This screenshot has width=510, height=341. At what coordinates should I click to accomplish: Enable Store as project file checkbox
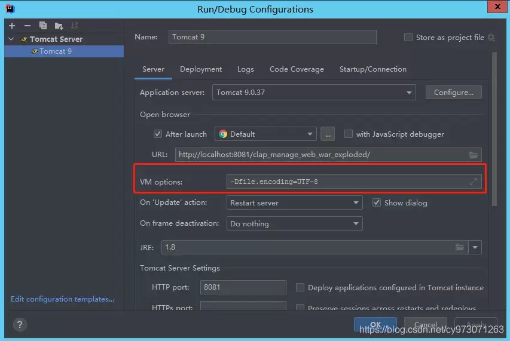(408, 38)
